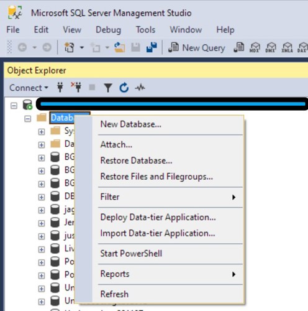The height and width of the screenshot is (311, 308).
Task: Click the New Project icon in toolbar
Action: pos(70,47)
